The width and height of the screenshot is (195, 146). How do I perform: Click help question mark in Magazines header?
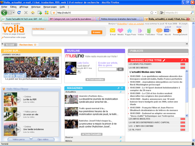(122, 88)
